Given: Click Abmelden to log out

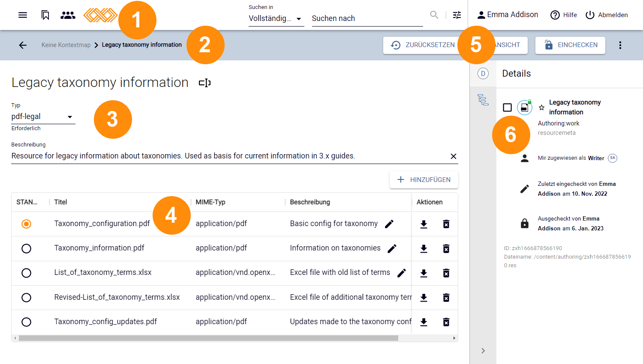Looking at the screenshot, I should [x=607, y=15].
